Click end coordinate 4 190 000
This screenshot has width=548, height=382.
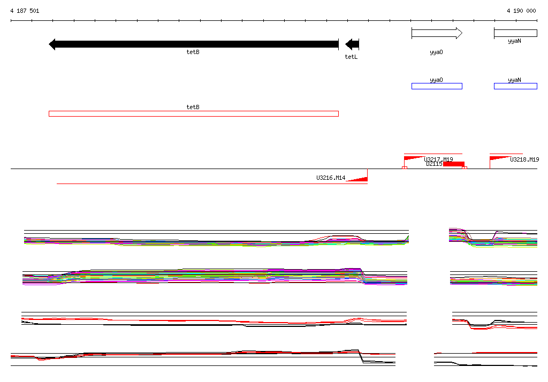click(x=521, y=11)
